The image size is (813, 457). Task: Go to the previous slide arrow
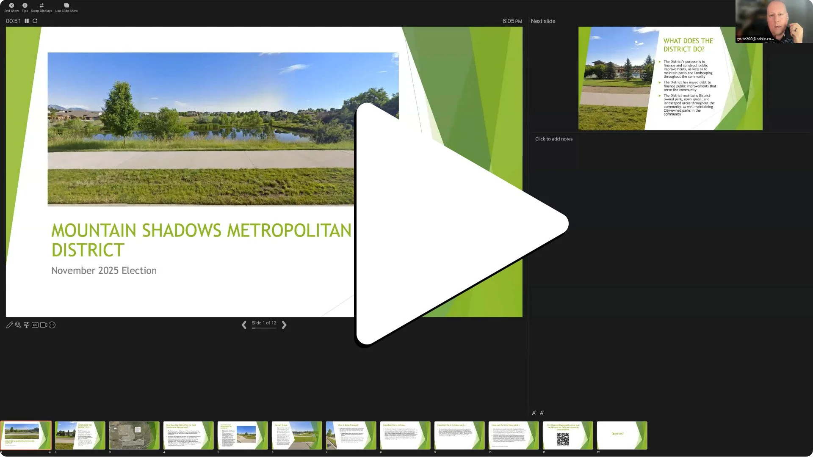(244, 325)
